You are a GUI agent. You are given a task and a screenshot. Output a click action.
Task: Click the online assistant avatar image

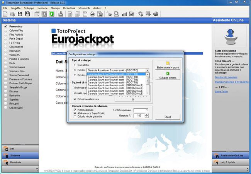[231, 36]
